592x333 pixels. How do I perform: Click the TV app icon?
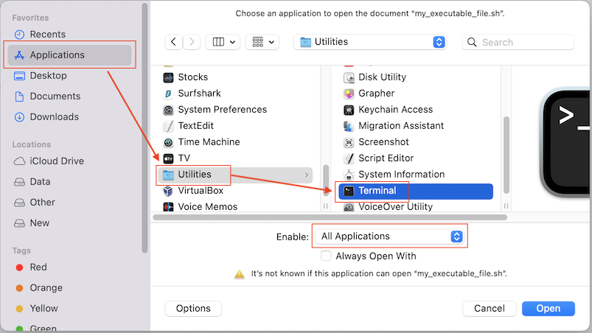pyautogui.click(x=168, y=158)
